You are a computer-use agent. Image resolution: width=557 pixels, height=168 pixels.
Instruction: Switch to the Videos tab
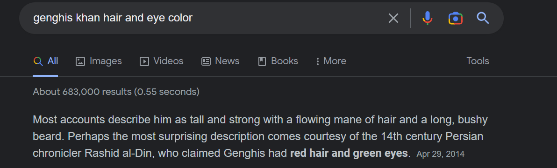click(x=162, y=61)
